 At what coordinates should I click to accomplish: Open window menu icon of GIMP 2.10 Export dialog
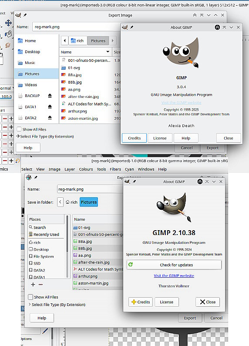(x=29, y=177)
